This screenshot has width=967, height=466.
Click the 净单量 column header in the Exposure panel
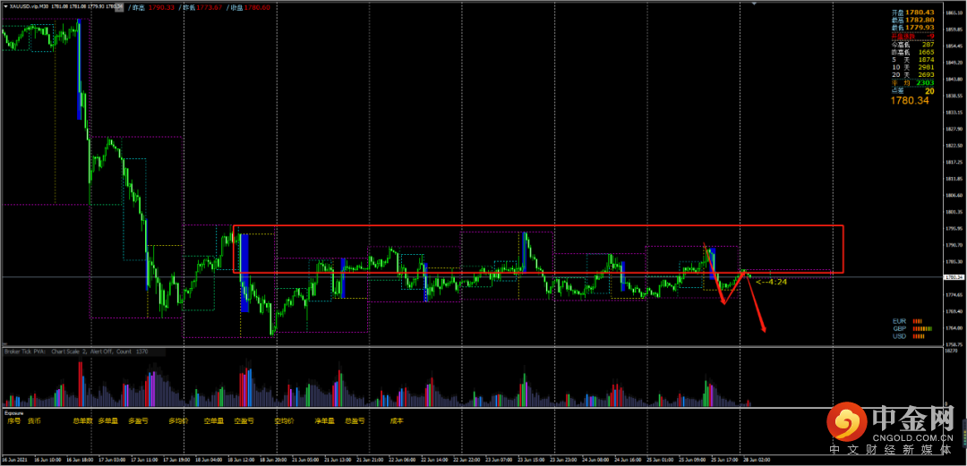(x=324, y=421)
